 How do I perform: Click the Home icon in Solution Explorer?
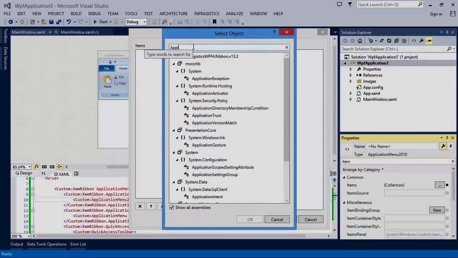click(360, 40)
